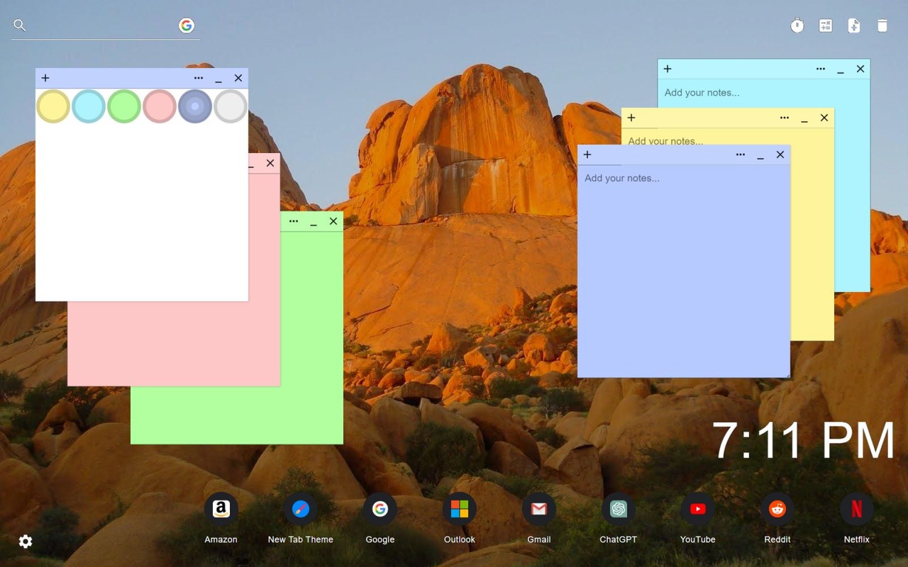The image size is (908, 567).
Task: Click the plus icon on the cyan note
Action: (668, 69)
